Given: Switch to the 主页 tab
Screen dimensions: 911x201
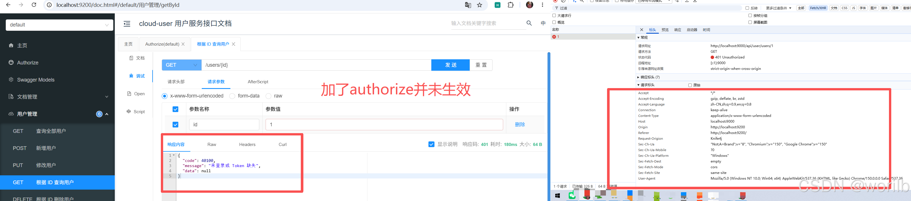Looking at the screenshot, I should 129,44.
